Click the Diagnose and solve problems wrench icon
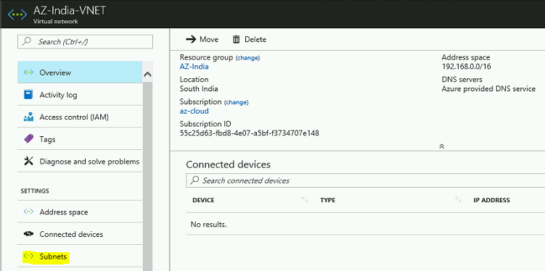545x271 pixels. point(28,161)
